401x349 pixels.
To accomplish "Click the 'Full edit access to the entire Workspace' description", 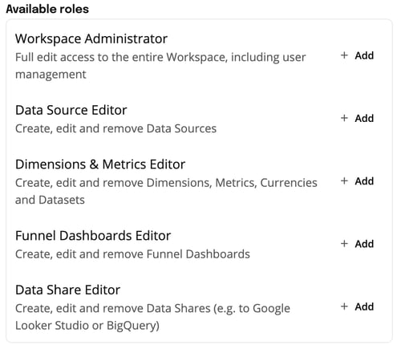I will pos(160,66).
